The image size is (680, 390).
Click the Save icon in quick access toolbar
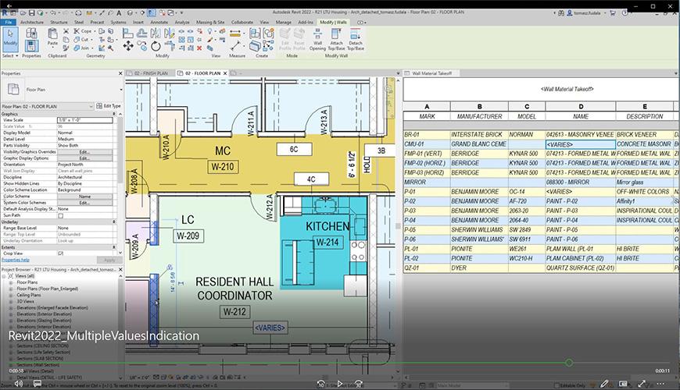[32, 13]
